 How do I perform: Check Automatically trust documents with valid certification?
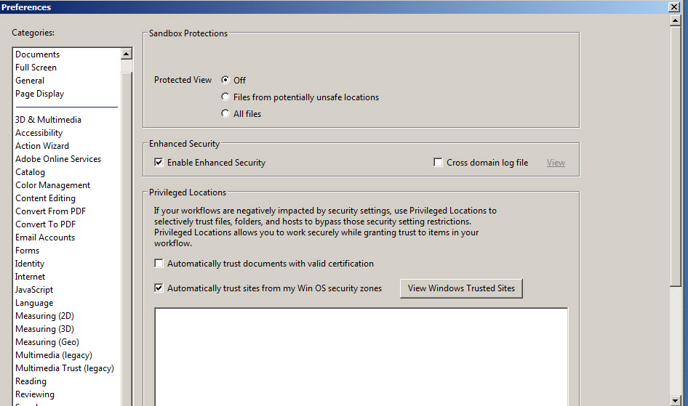point(159,263)
